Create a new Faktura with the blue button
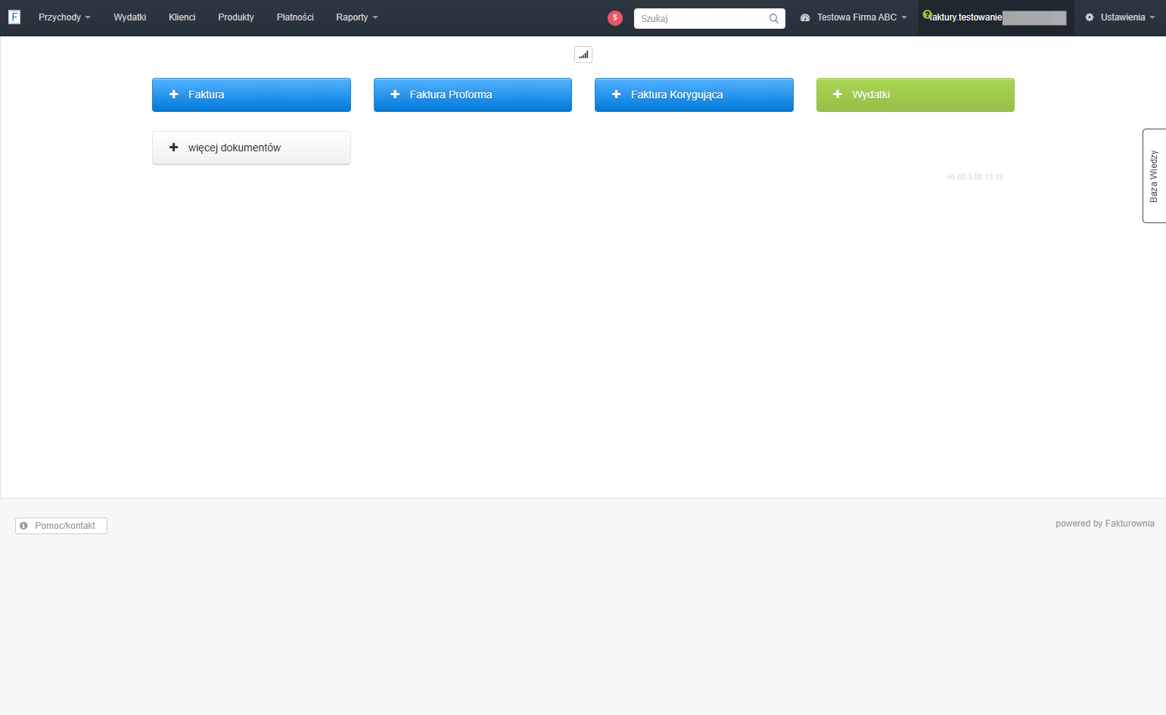The height and width of the screenshot is (715, 1166). tap(251, 95)
